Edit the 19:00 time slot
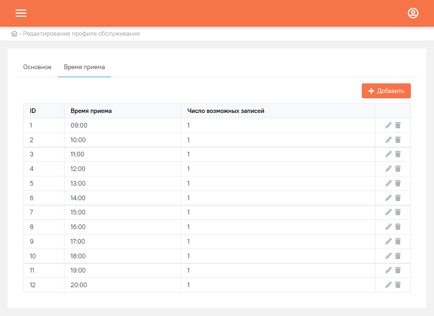Screen dimensions: 434x316 [388, 270]
